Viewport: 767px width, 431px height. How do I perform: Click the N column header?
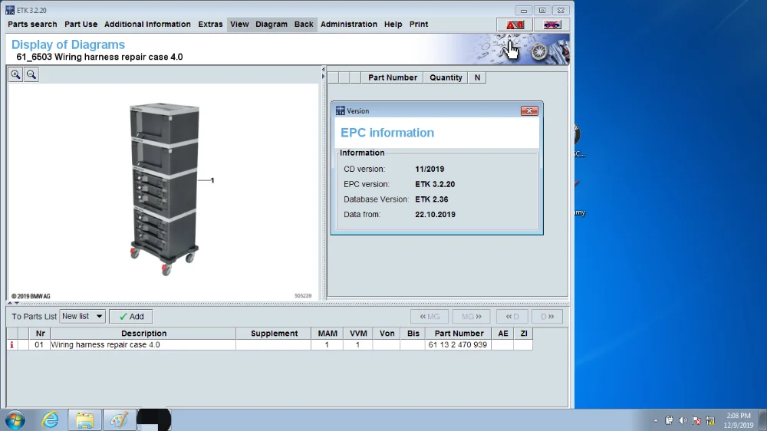477,77
